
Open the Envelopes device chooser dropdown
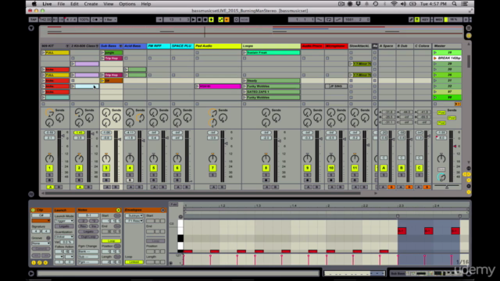pos(134,215)
